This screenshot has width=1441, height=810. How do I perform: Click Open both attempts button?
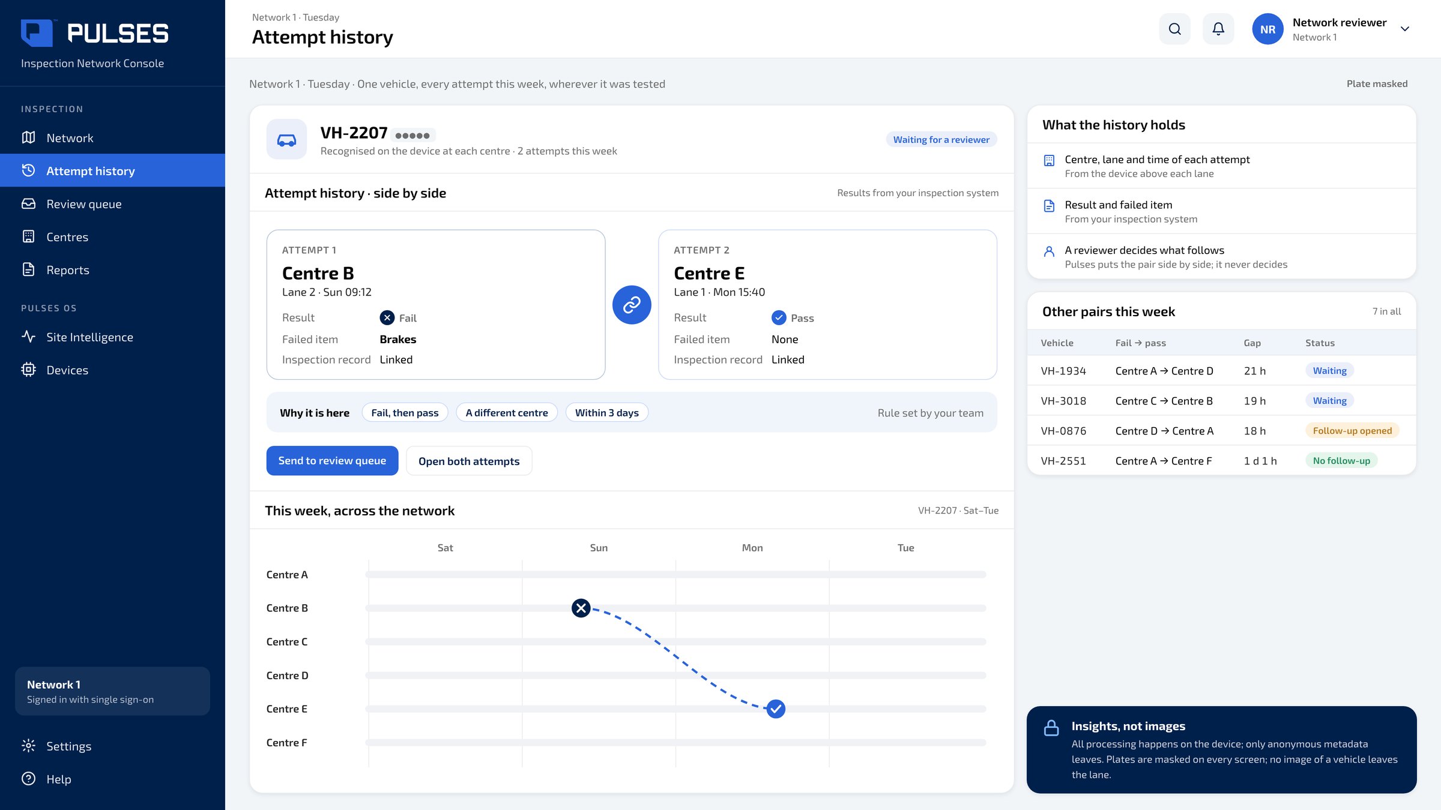click(469, 461)
